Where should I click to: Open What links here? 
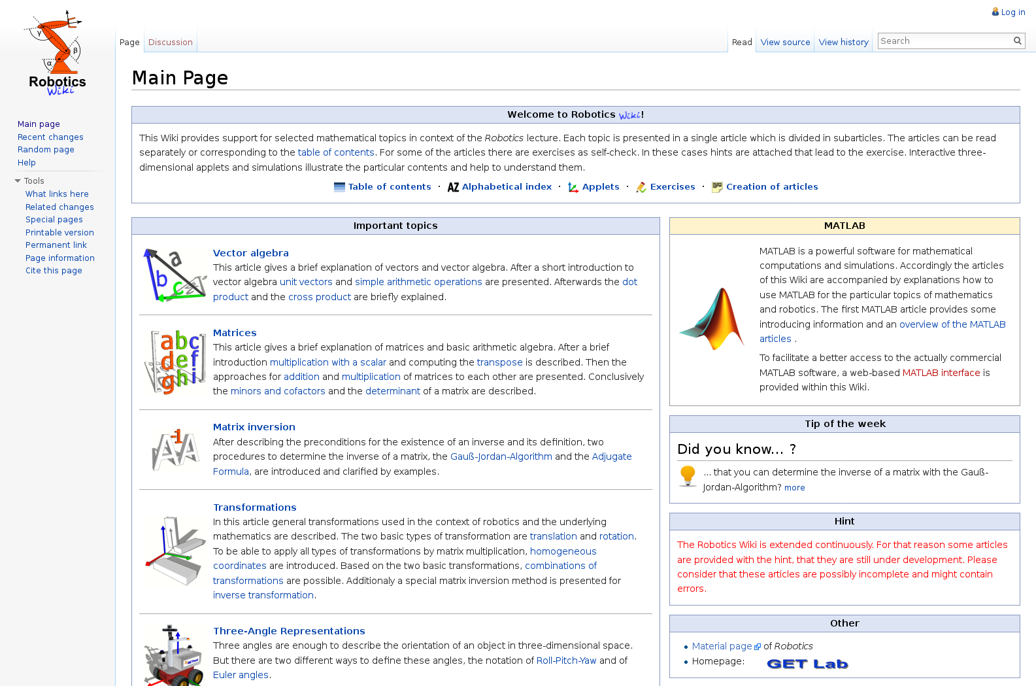(57, 194)
